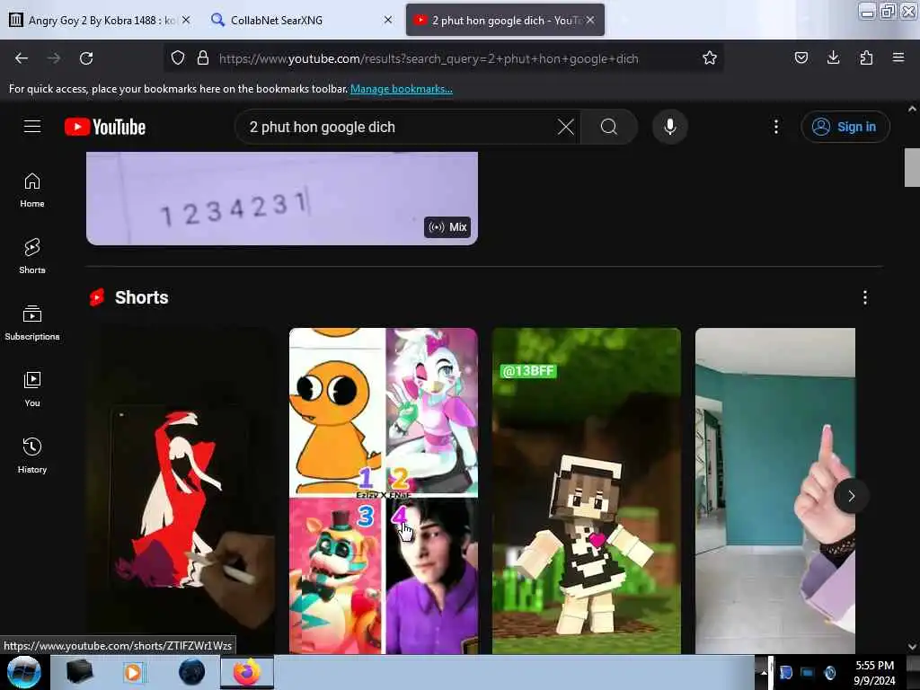Screen dimensions: 920x690
Task: Go forward in Firefox
Action: pos(54,58)
